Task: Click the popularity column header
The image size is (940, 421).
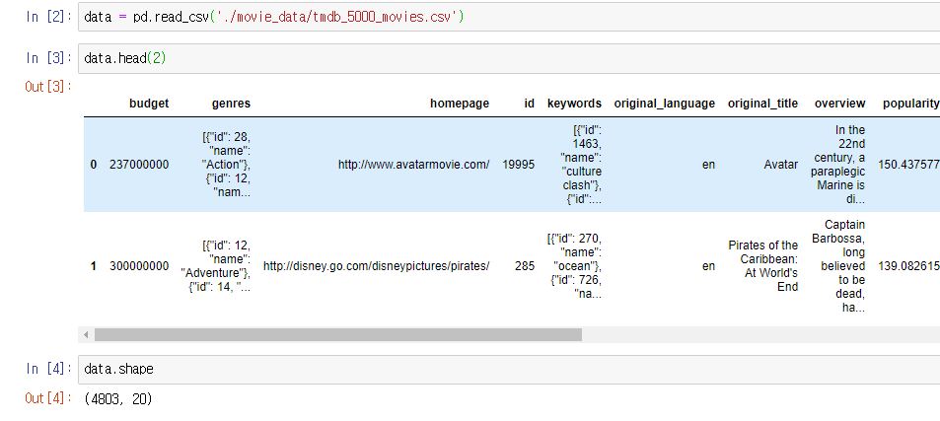Action: 910,103
